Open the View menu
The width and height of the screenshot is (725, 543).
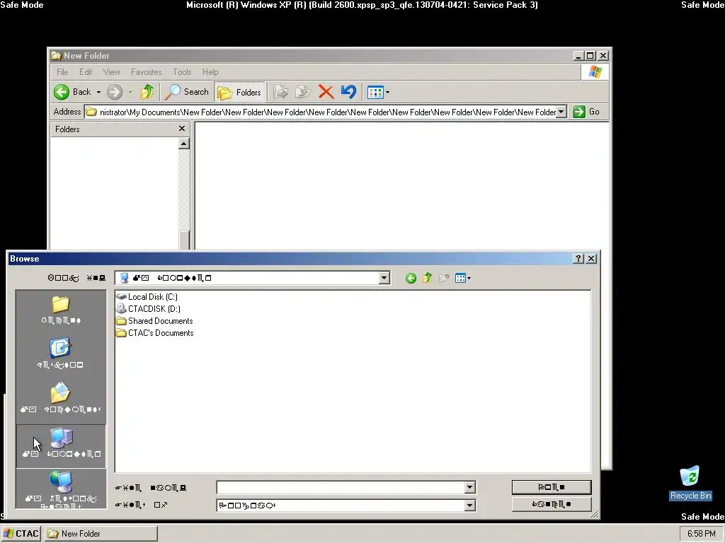111,72
